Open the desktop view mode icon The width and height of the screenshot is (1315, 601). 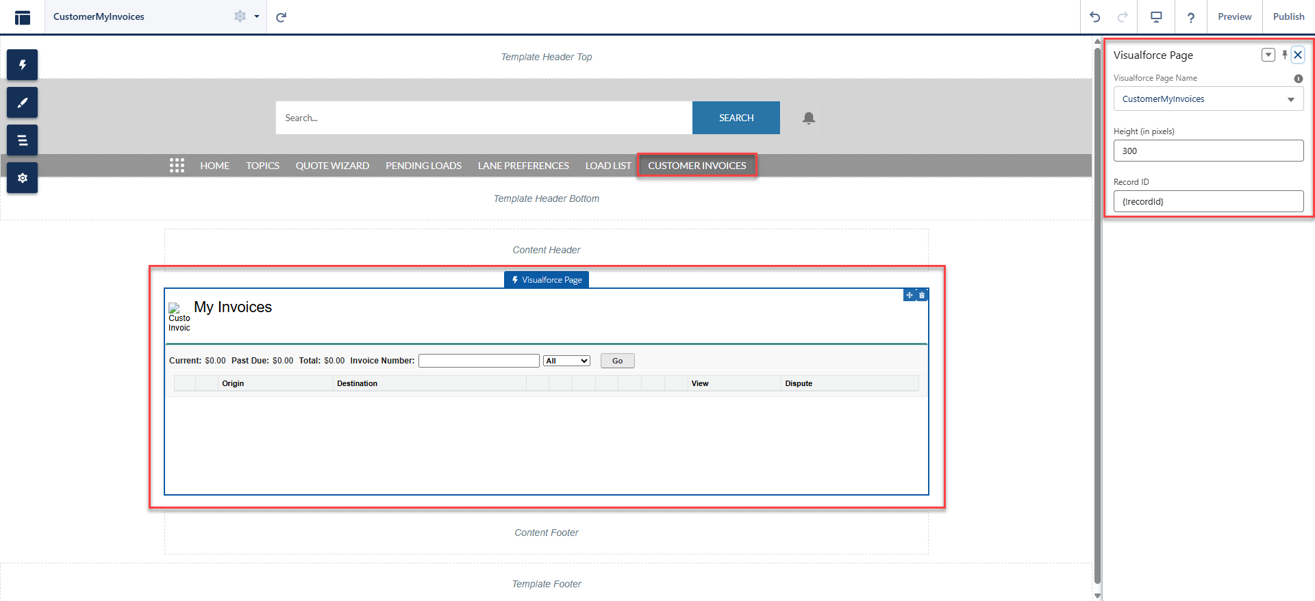click(x=1156, y=17)
